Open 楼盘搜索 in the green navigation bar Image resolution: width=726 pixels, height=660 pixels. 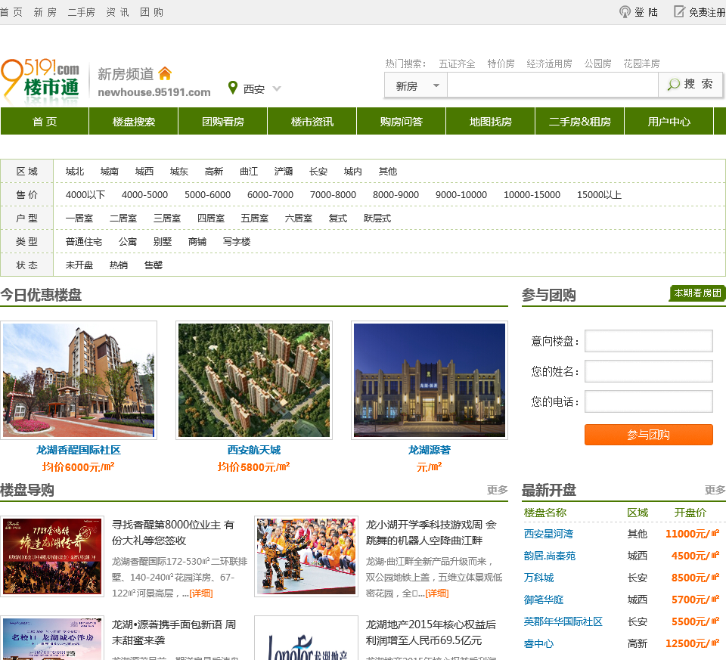click(x=133, y=122)
